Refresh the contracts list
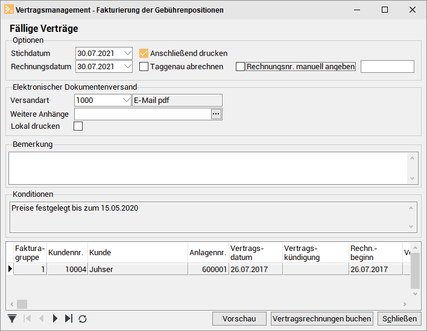Screen dimensions: 427x331 point(83,318)
